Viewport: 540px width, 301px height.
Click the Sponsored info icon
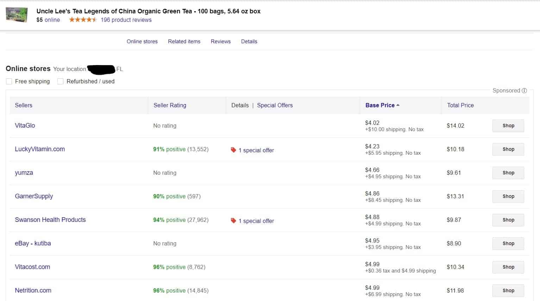pyautogui.click(x=524, y=91)
